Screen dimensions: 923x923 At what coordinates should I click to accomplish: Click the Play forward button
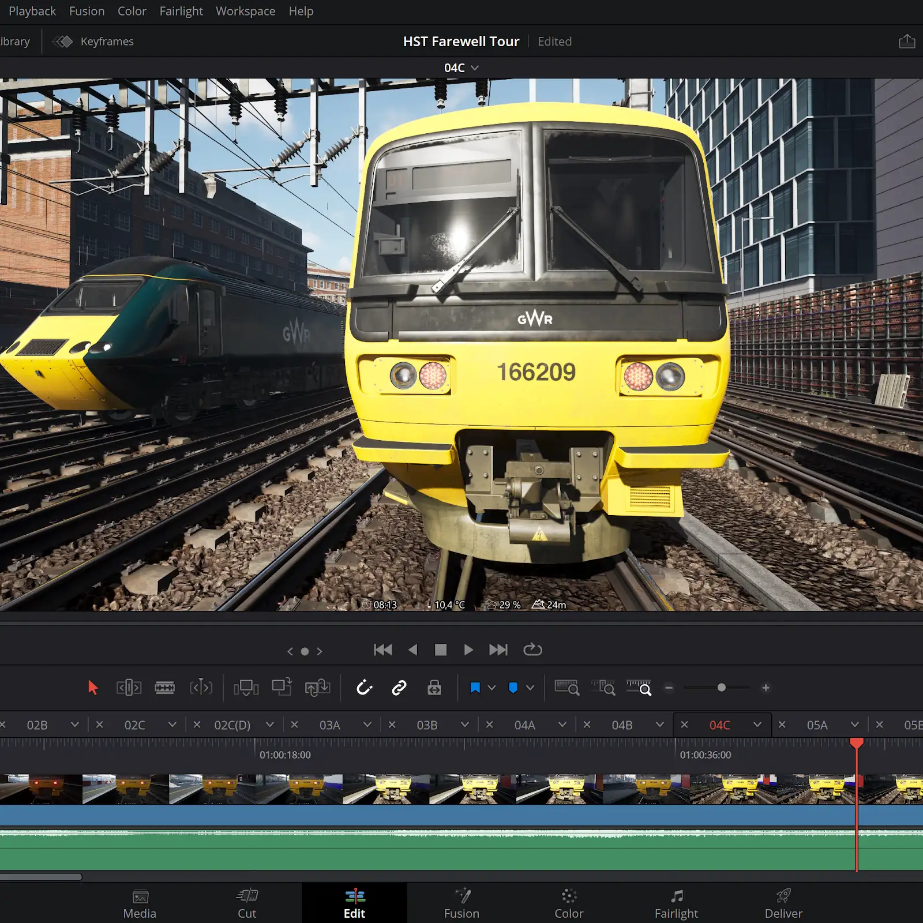coord(468,650)
